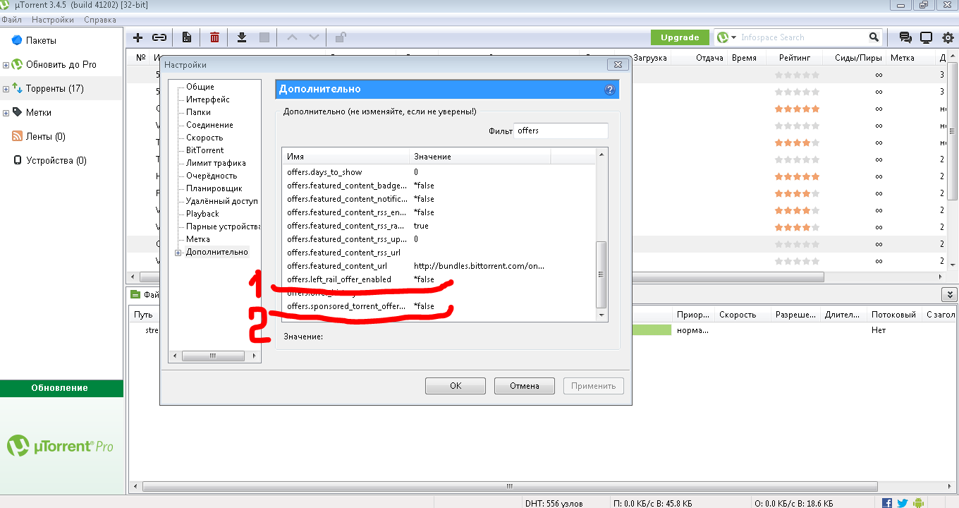The height and width of the screenshot is (508, 959).
Task: Collapse the detail pane with double chevron
Action: (951, 295)
